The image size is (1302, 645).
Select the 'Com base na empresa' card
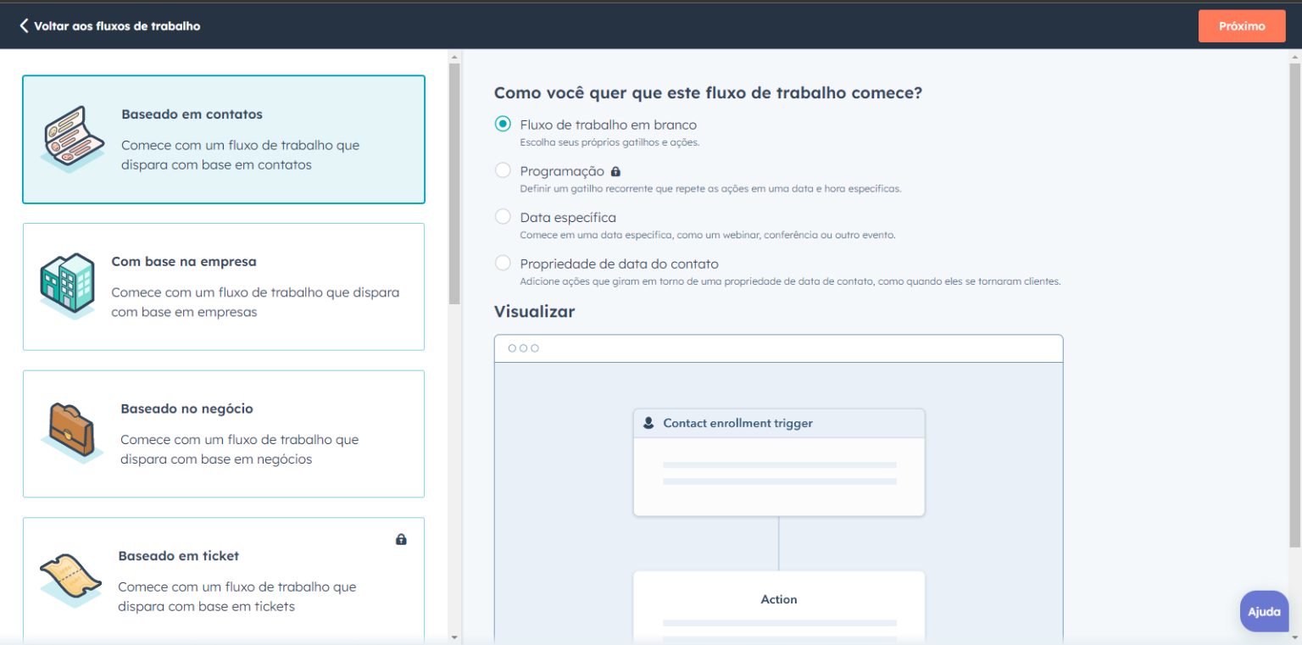(223, 286)
